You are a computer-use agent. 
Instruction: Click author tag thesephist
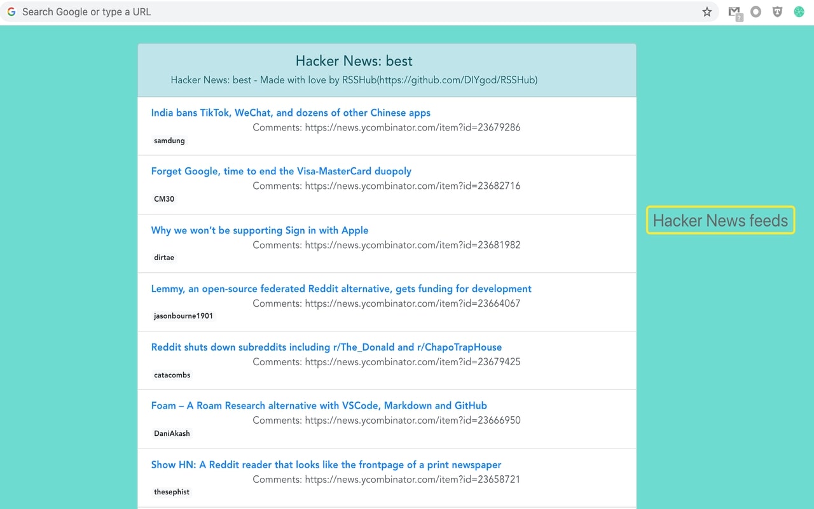click(x=172, y=492)
